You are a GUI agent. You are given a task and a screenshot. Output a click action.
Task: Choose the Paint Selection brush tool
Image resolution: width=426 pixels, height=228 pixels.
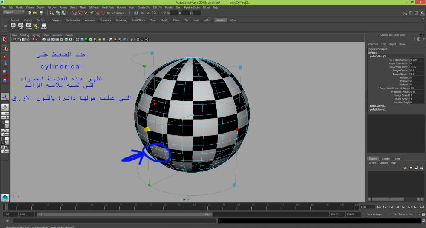pos(5,56)
